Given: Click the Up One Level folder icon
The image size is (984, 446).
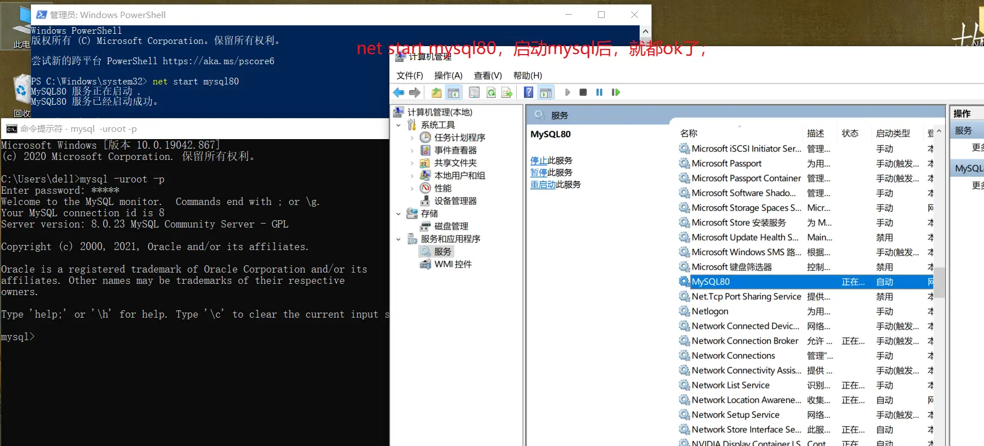Looking at the screenshot, I should (436, 92).
